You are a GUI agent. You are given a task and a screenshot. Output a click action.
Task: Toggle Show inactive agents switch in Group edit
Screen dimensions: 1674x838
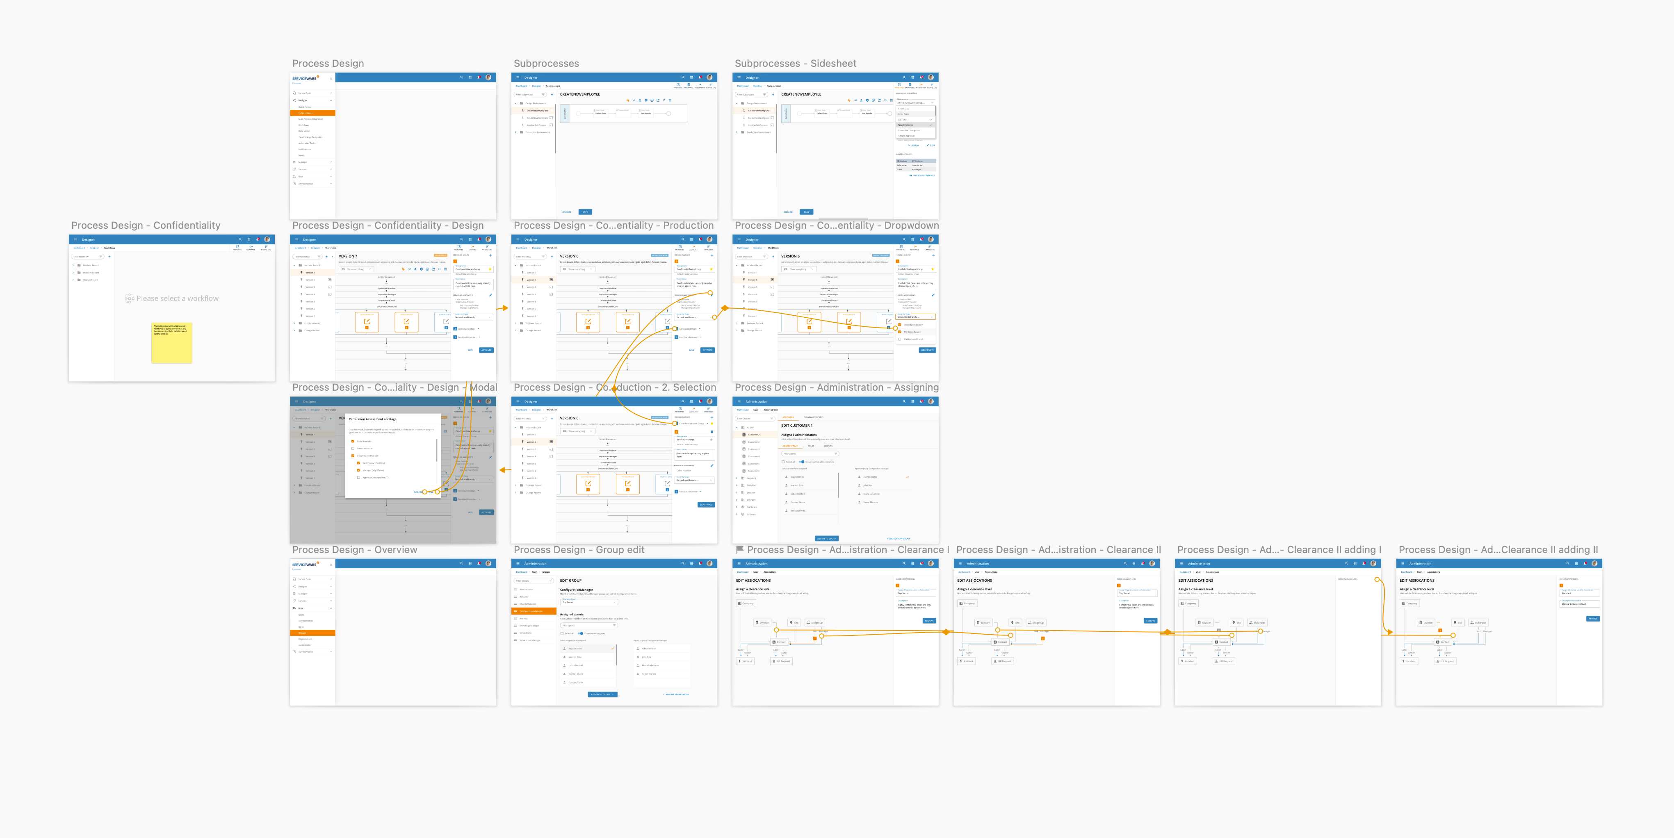pos(580,633)
